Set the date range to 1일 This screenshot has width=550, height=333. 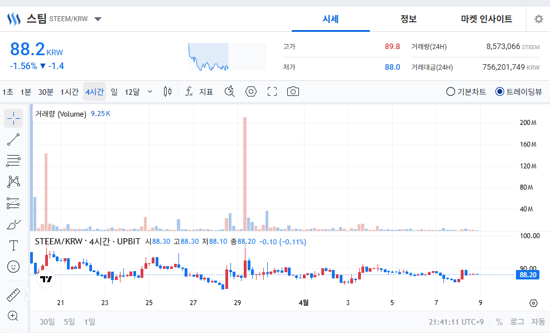pyautogui.click(x=89, y=321)
